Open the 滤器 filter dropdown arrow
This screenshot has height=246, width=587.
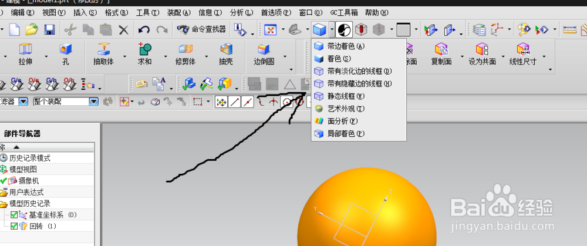tap(23, 102)
